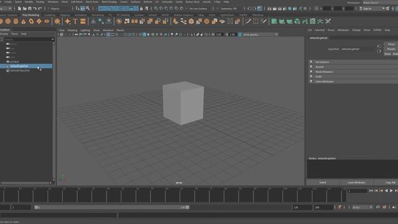Open the sRGB gamma view transform dropdown
The image size is (398, 224).
tap(260, 35)
